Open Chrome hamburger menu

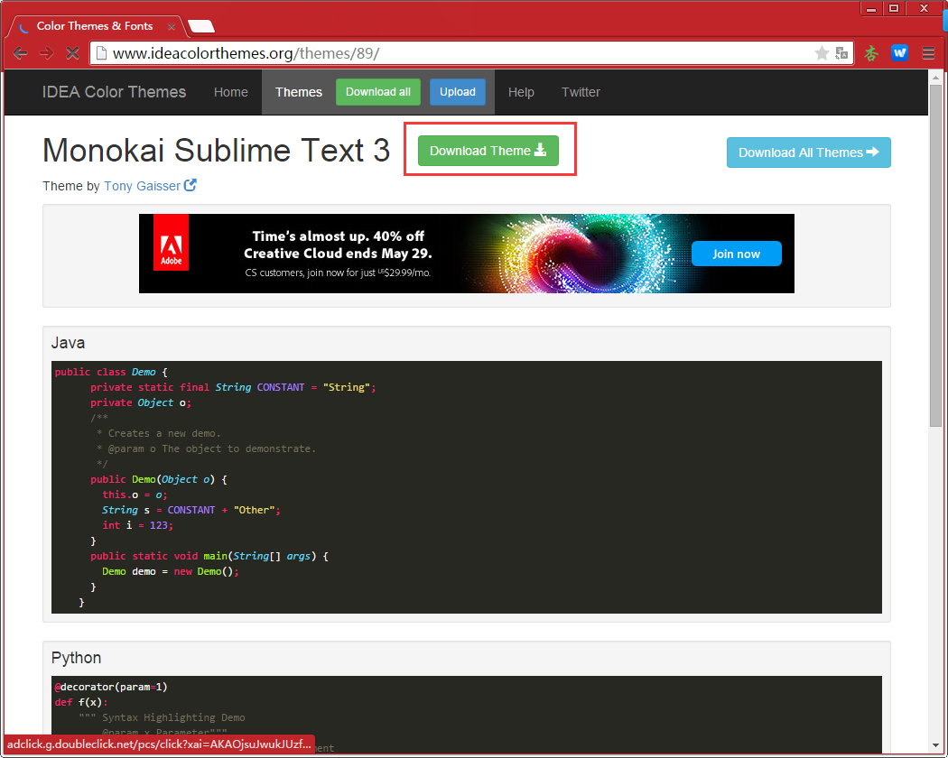[x=929, y=53]
